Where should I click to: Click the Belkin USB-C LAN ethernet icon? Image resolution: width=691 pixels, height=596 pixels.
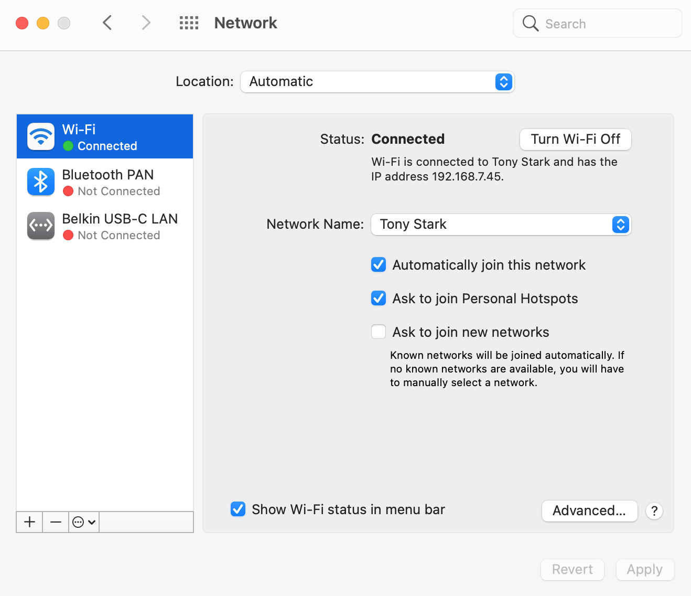point(41,226)
